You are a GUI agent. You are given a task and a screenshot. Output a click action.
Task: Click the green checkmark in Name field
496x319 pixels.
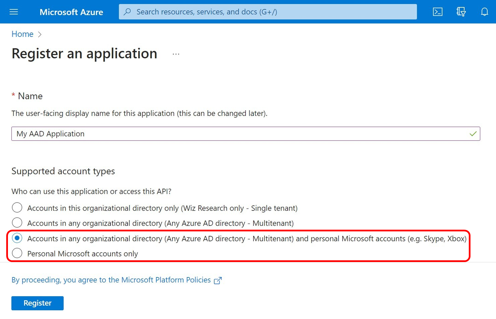(x=473, y=134)
